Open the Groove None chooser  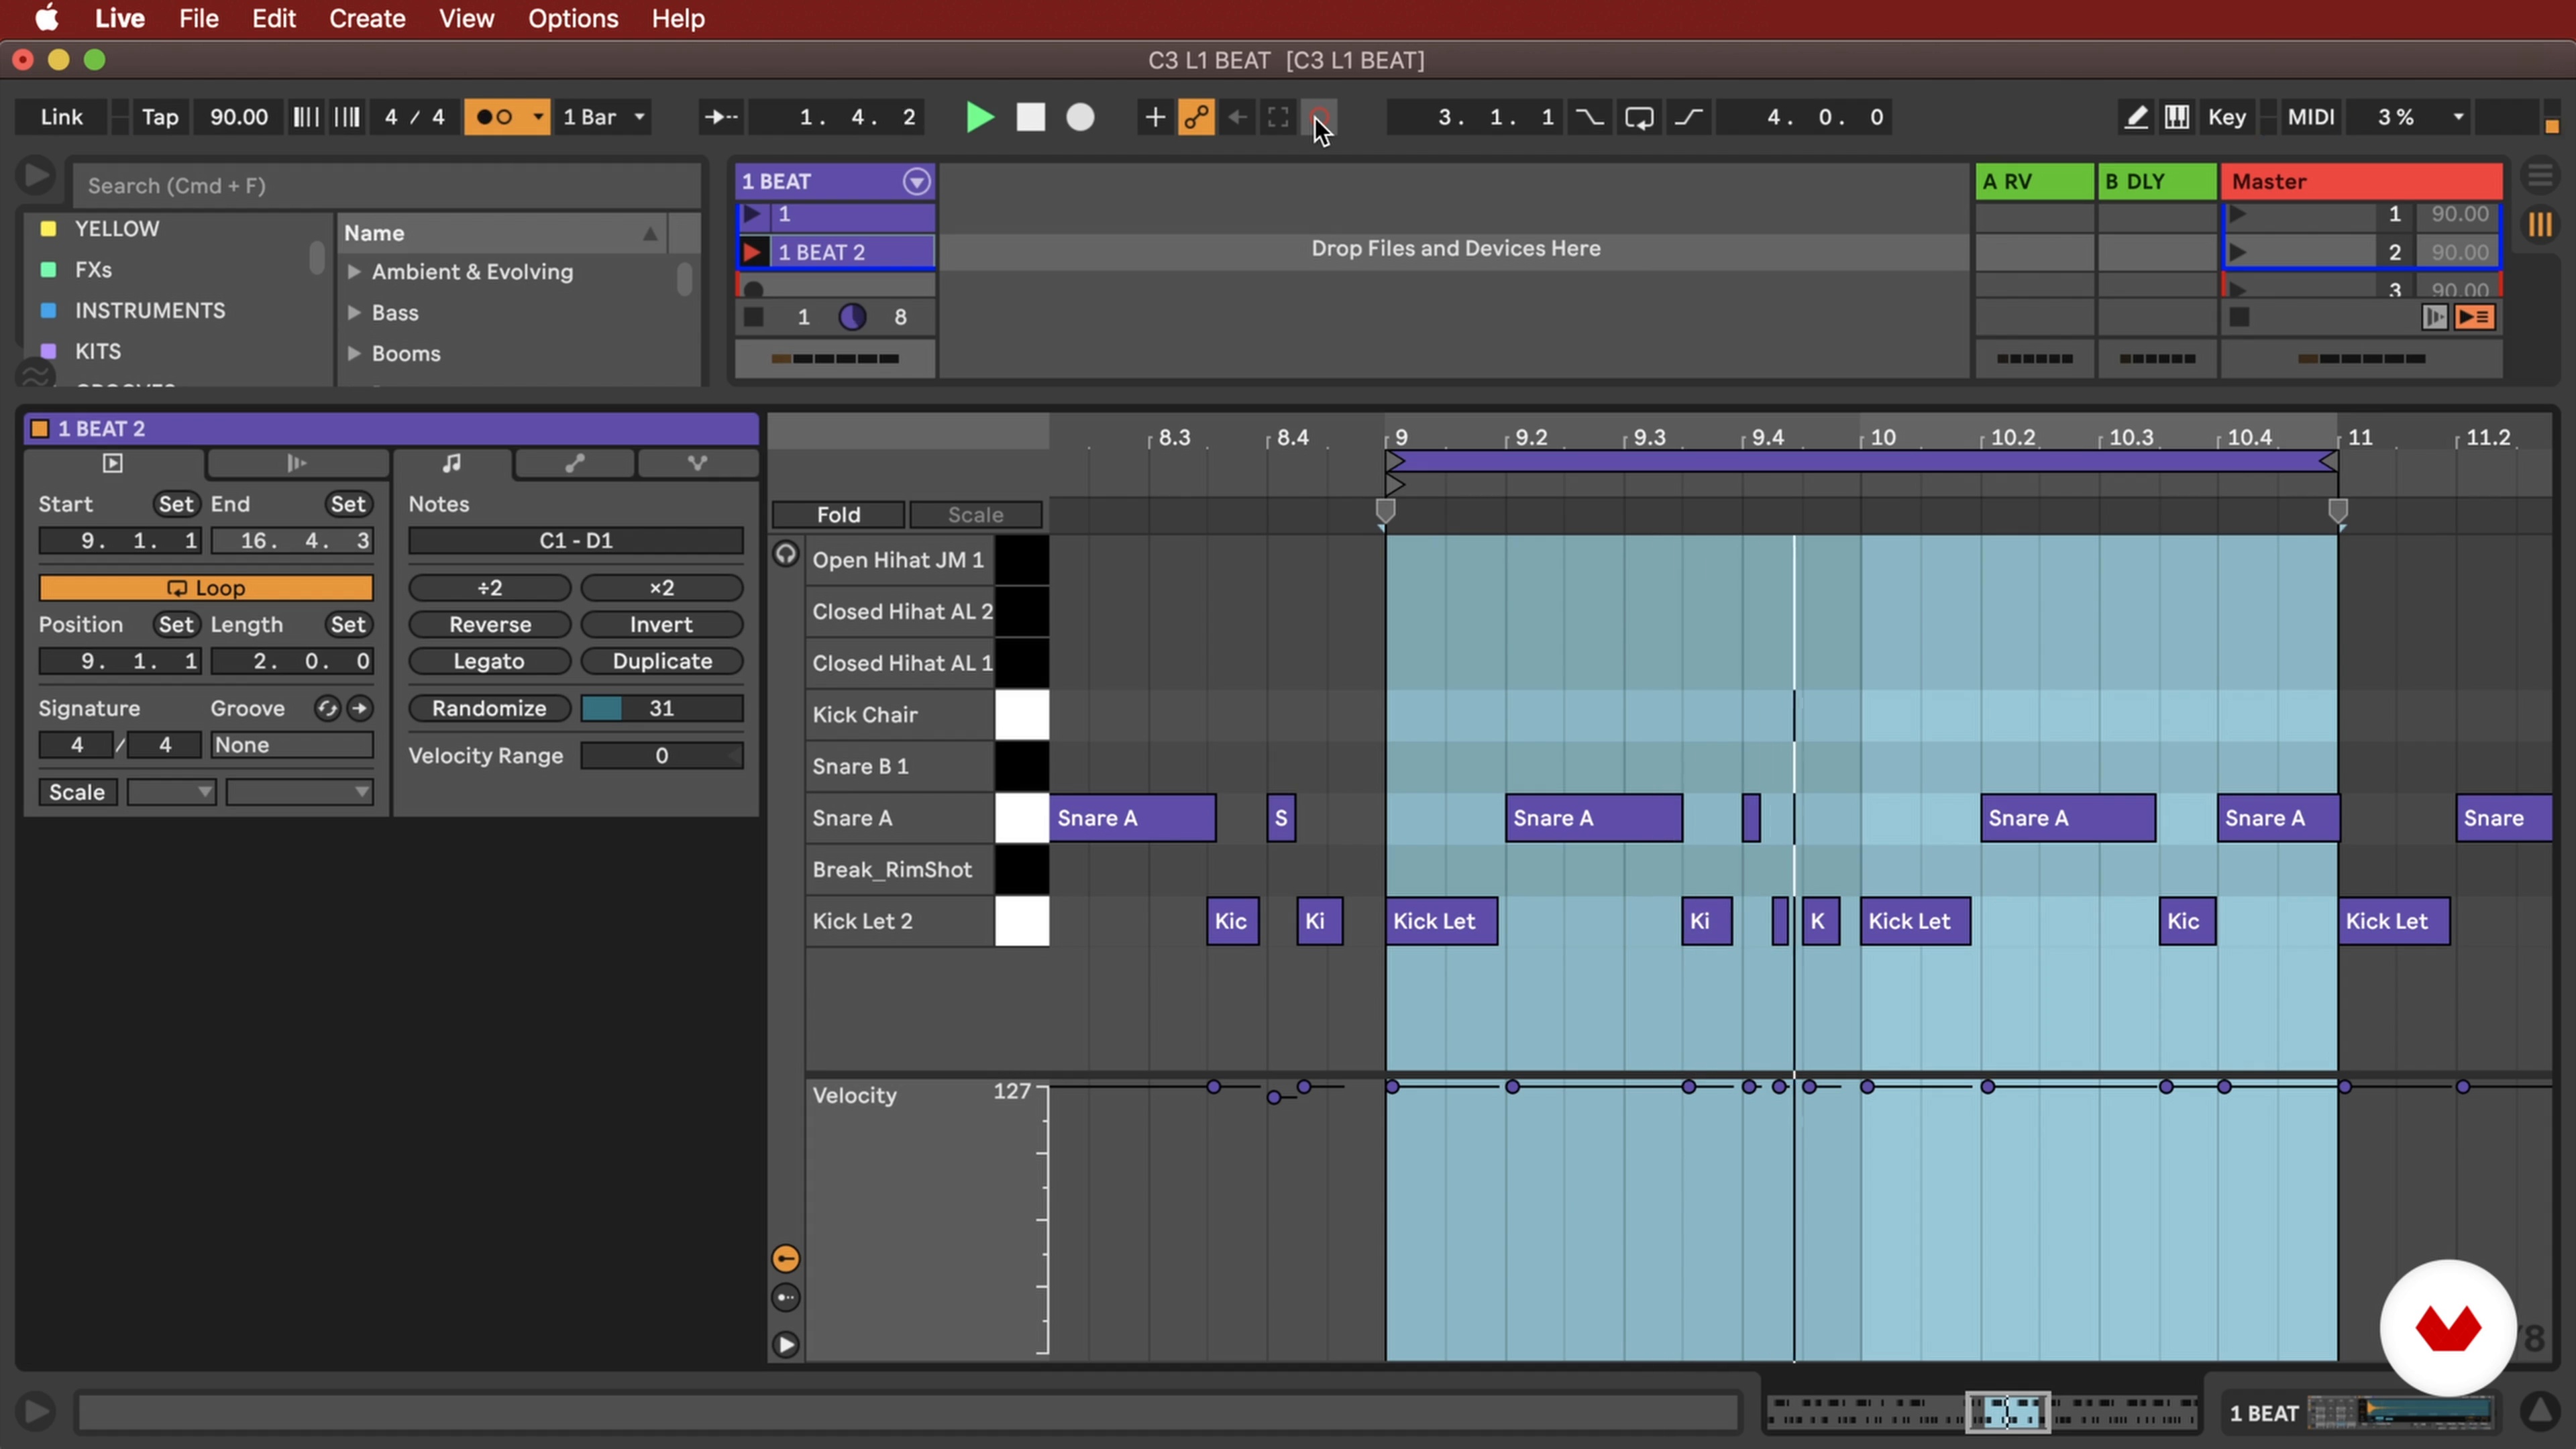(291, 745)
